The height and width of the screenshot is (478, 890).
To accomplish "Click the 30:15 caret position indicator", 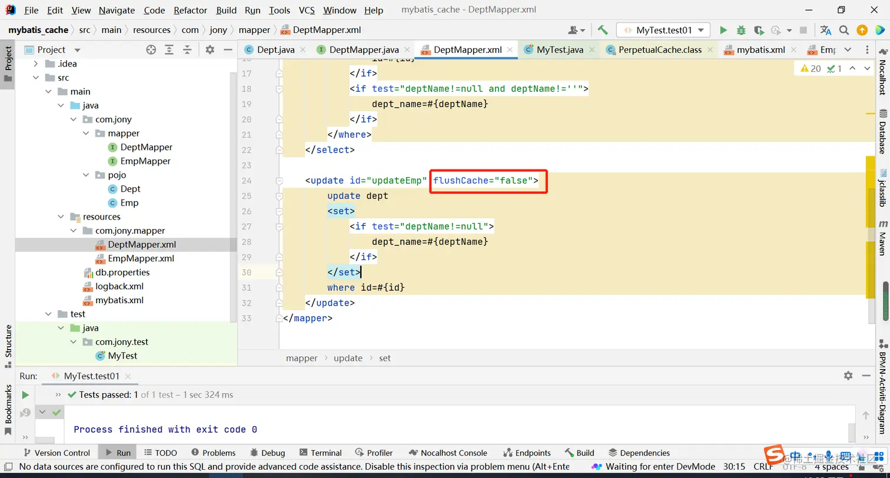I will (734, 467).
